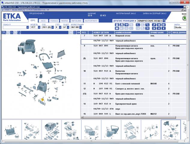This screenshot has width=190, height=144.
Task: Click the print preview icon next to print
Action: tap(122, 25)
